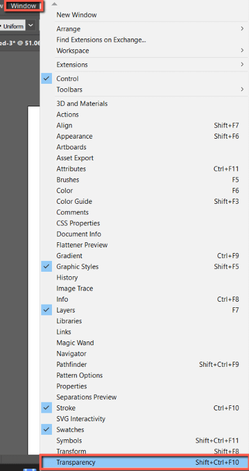
Task: Open the Gradient panel
Action: pos(145,256)
